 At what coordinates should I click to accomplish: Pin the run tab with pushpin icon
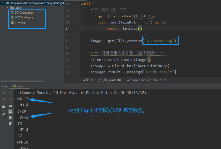pos(3,114)
